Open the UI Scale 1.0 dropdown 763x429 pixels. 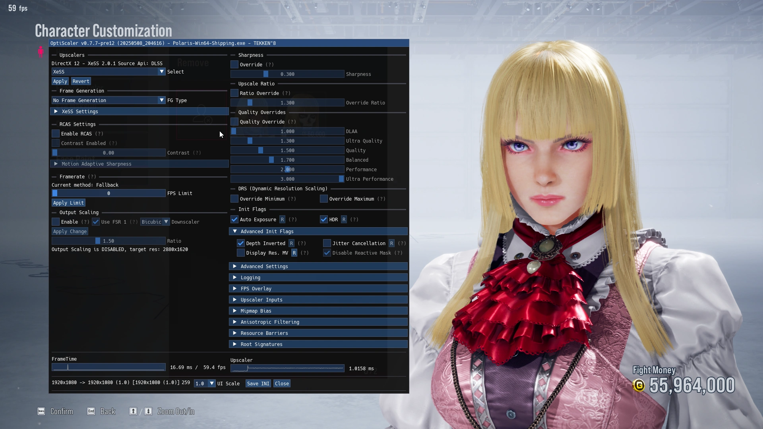[205, 383]
